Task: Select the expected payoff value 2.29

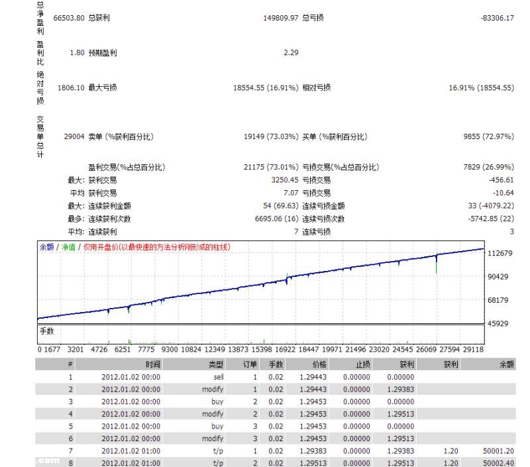Action: point(291,53)
